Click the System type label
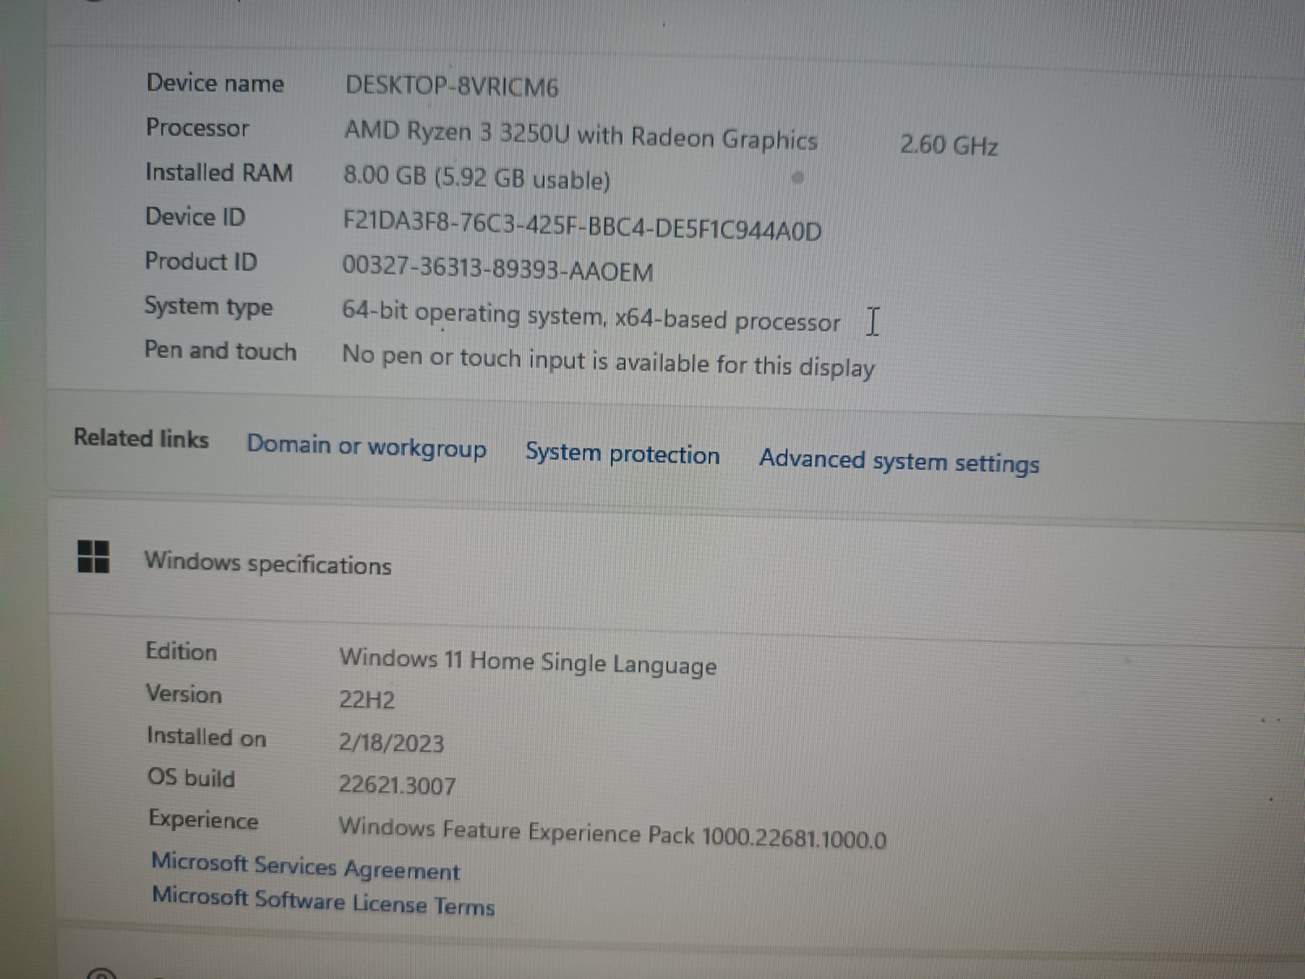The height and width of the screenshot is (979, 1305). pyautogui.click(x=209, y=306)
